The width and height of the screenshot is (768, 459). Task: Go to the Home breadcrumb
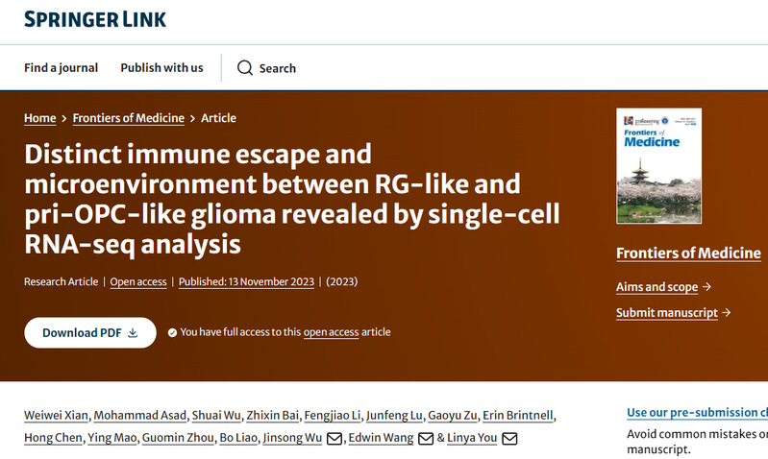[x=40, y=118]
